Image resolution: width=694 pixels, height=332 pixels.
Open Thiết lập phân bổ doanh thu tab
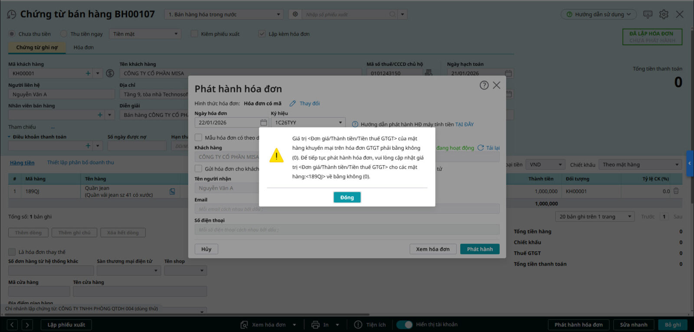point(81,162)
